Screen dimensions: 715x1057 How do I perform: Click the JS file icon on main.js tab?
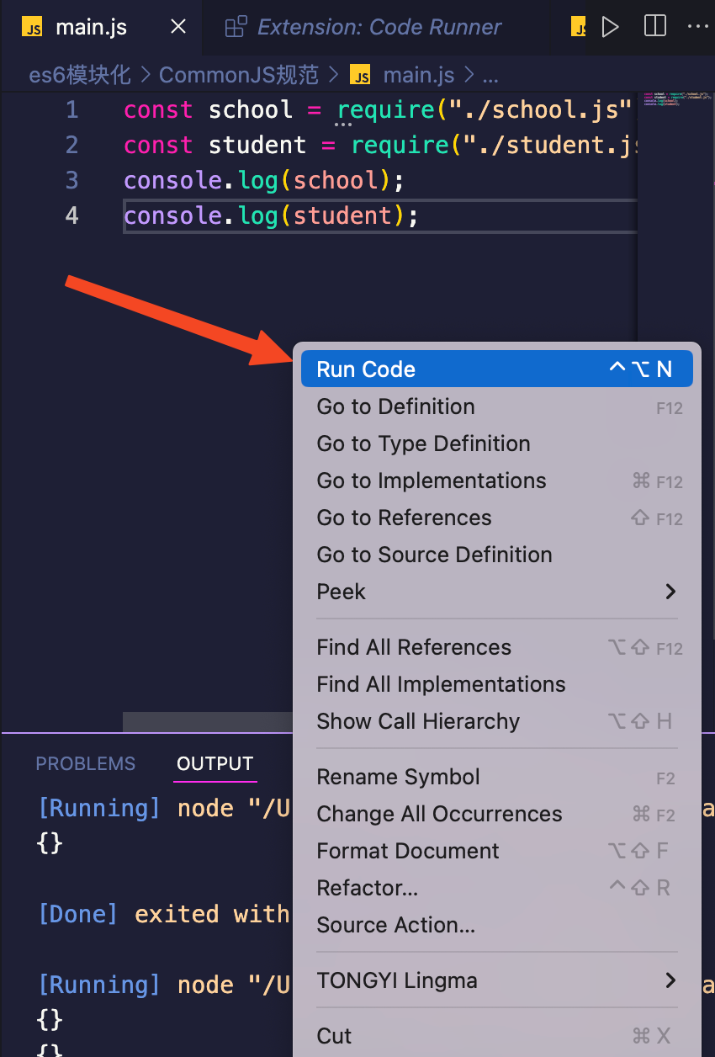click(33, 28)
